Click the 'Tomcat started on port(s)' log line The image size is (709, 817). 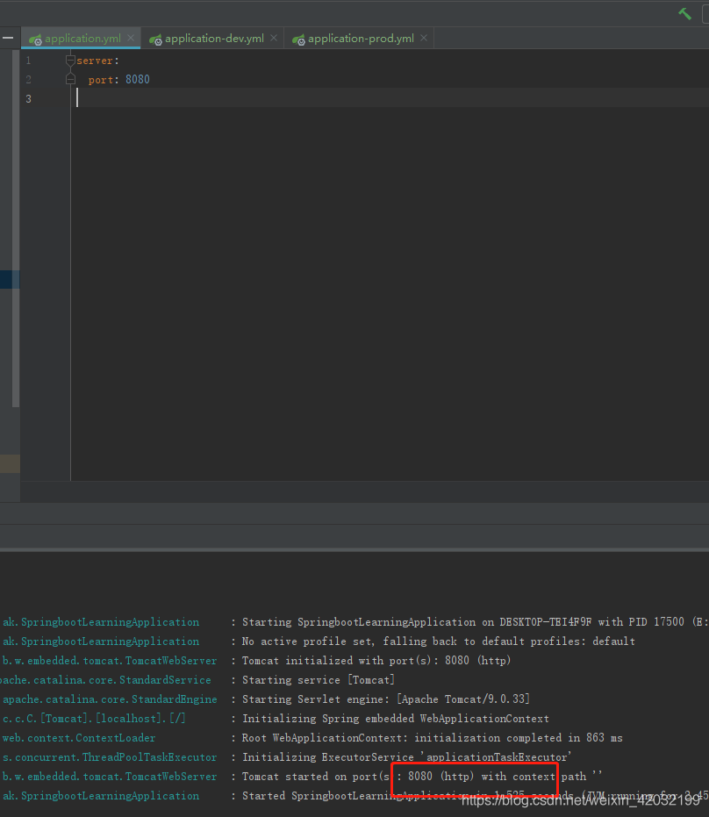click(x=422, y=777)
